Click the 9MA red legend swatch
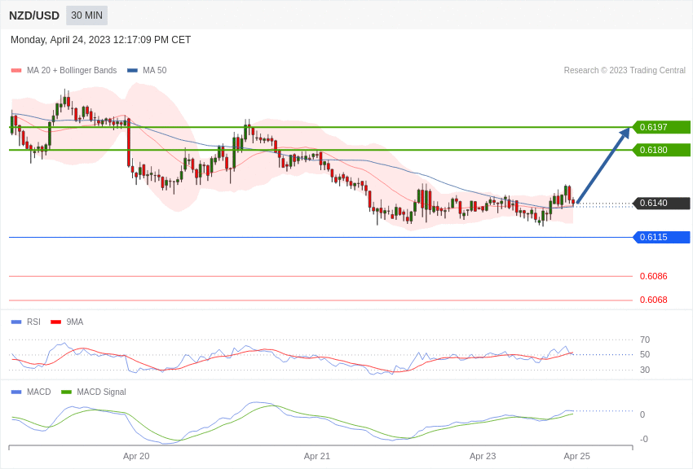The width and height of the screenshot is (693, 469). [56, 322]
